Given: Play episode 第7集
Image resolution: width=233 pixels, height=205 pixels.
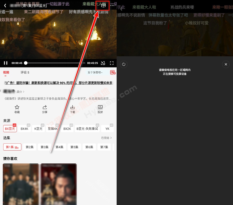Looking at the screenshot, I should click(x=104, y=147).
